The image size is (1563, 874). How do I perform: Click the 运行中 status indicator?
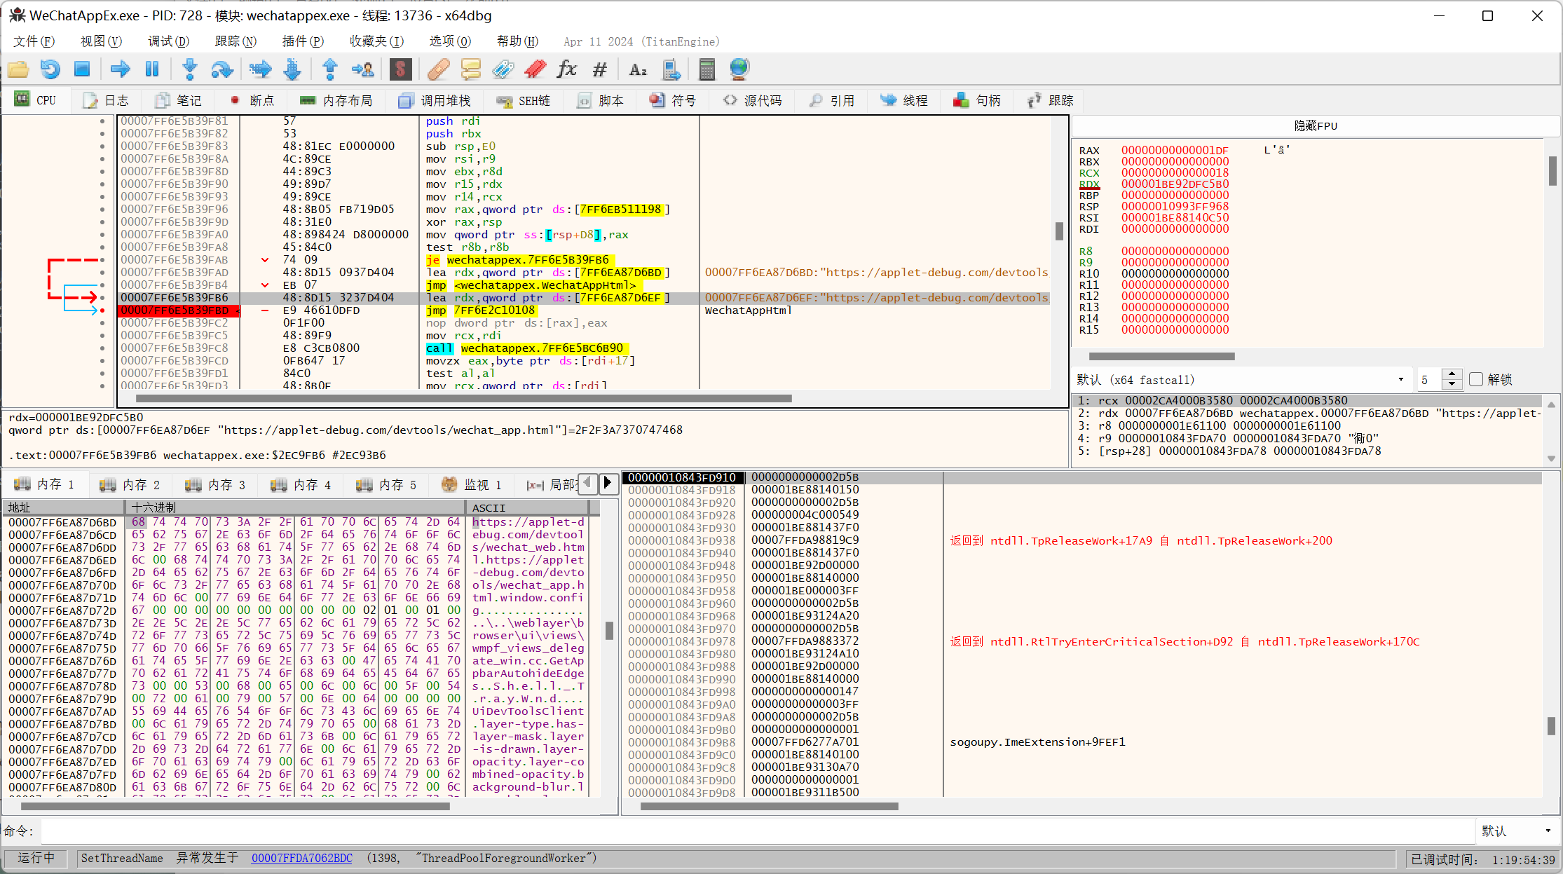tap(36, 858)
